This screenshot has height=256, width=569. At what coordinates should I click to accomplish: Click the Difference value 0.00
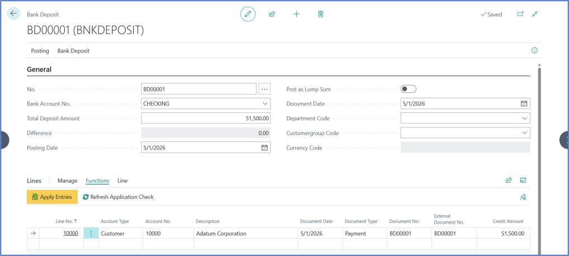click(x=206, y=133)
